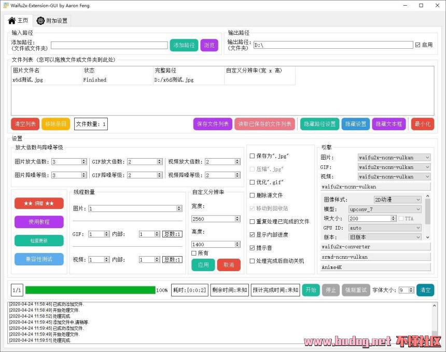The image size is (446, 352).
Task: Adjust the 图片降噪等级 spinner
Action: click(x=69, y=175)
